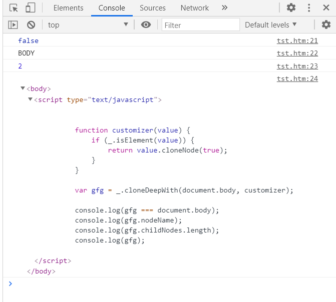Activate the inspect element picker icon

pyautogui.click(x=14, y=8)
